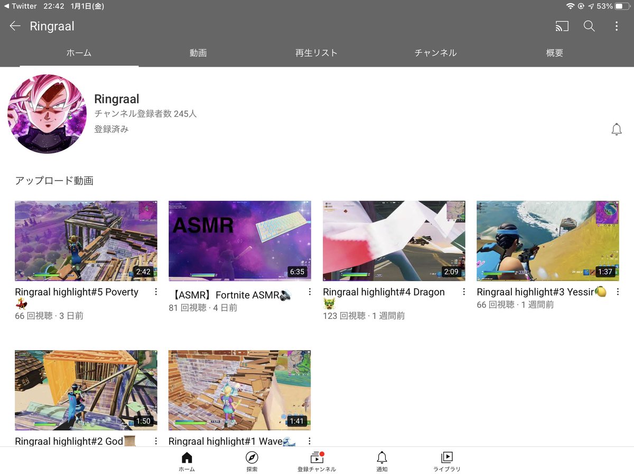Play highlight#3 Yessir thumbnail
This screenshot has width=634, height=476.
[x=548, y=241]
